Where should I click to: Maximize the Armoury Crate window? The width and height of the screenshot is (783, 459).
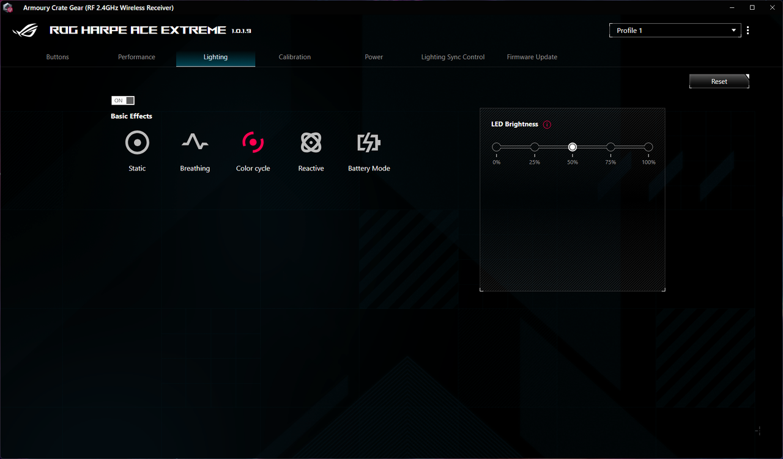752,7
